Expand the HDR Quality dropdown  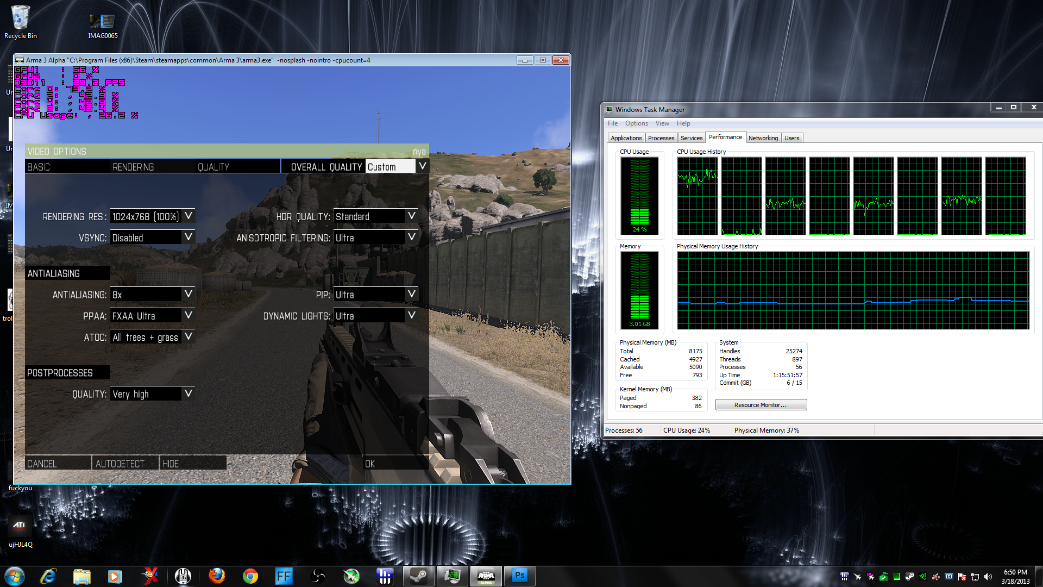coord(412,216)
